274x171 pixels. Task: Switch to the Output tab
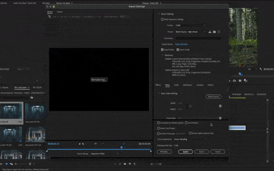[60, 12]
